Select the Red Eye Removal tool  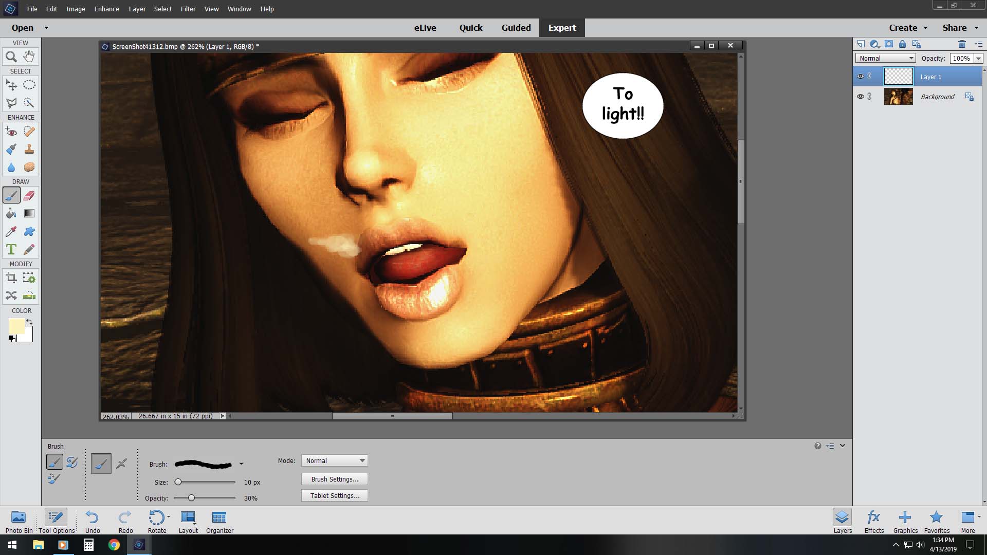tap(11, 132)
